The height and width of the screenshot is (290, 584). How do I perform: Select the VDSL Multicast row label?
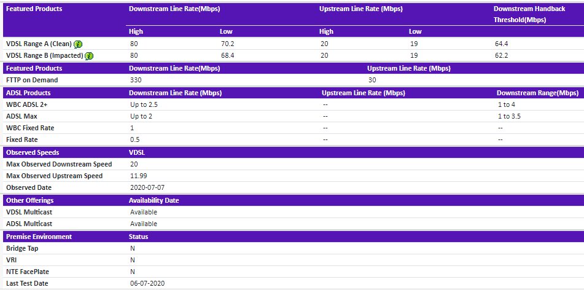coord(29,212)
